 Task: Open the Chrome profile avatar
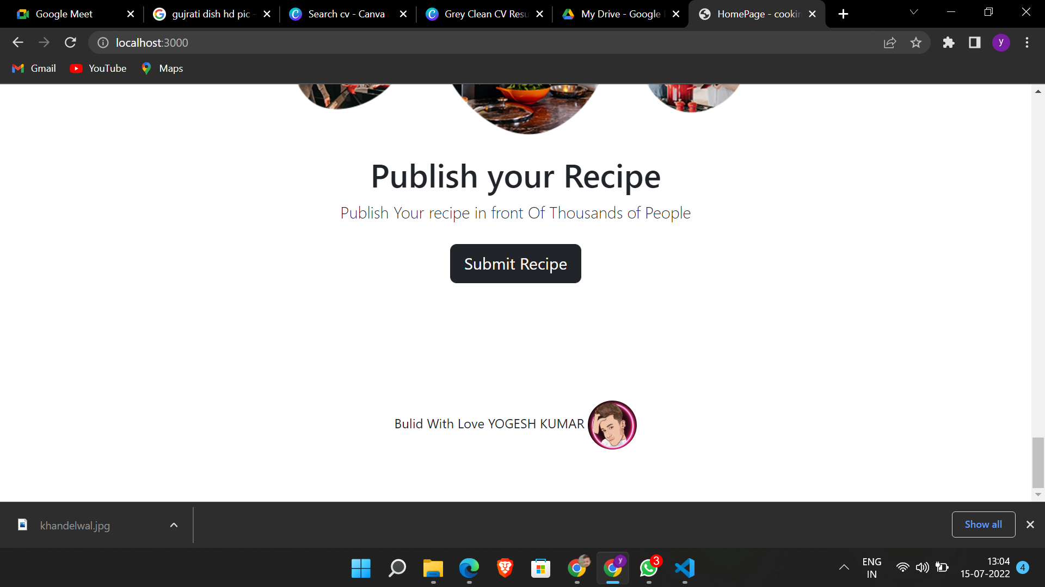click(x=1001, y=42)
